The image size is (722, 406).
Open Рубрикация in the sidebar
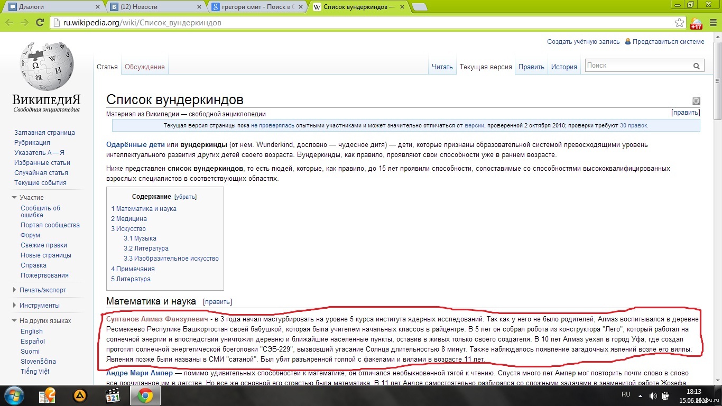pyautogui.click(x=32, y=143)
